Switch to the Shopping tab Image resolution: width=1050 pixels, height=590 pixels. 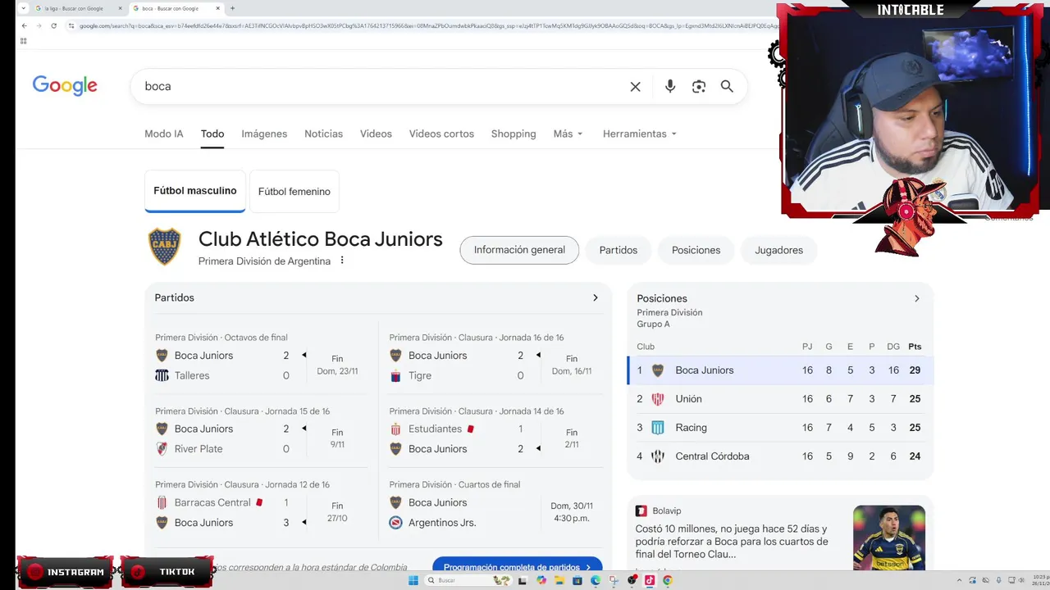tap(514, 134)
